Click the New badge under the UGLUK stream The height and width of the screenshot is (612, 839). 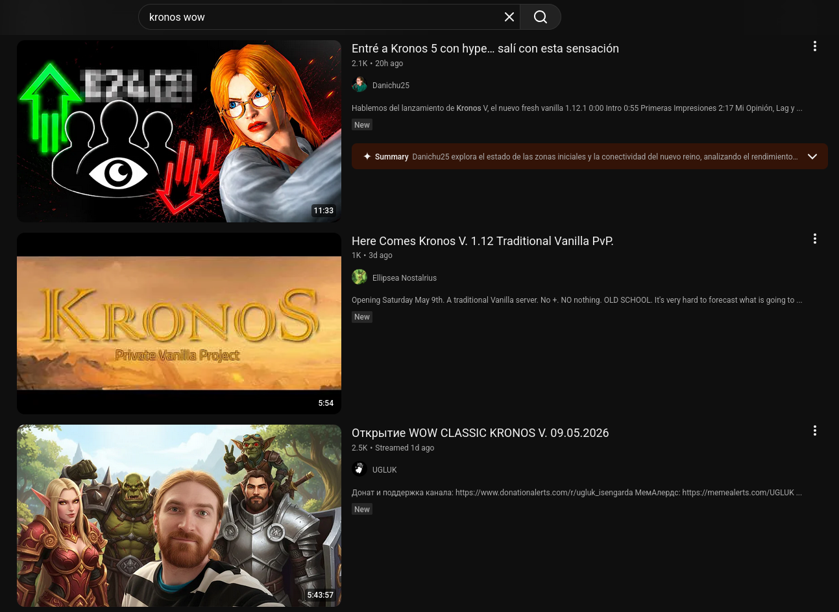click(362, 509)
